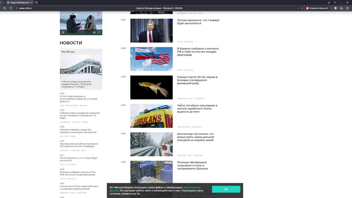Click the snowy road photo thumbnail
The height and width of the screenshot is (198, 352).
pos(152,144)
